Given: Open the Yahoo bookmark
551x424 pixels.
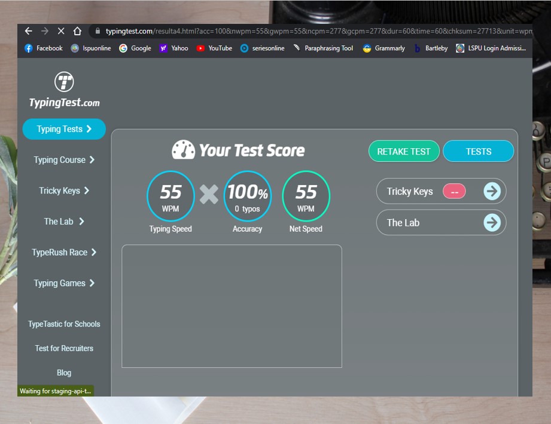Looking at the screenshot, I should tap(173, 48).
